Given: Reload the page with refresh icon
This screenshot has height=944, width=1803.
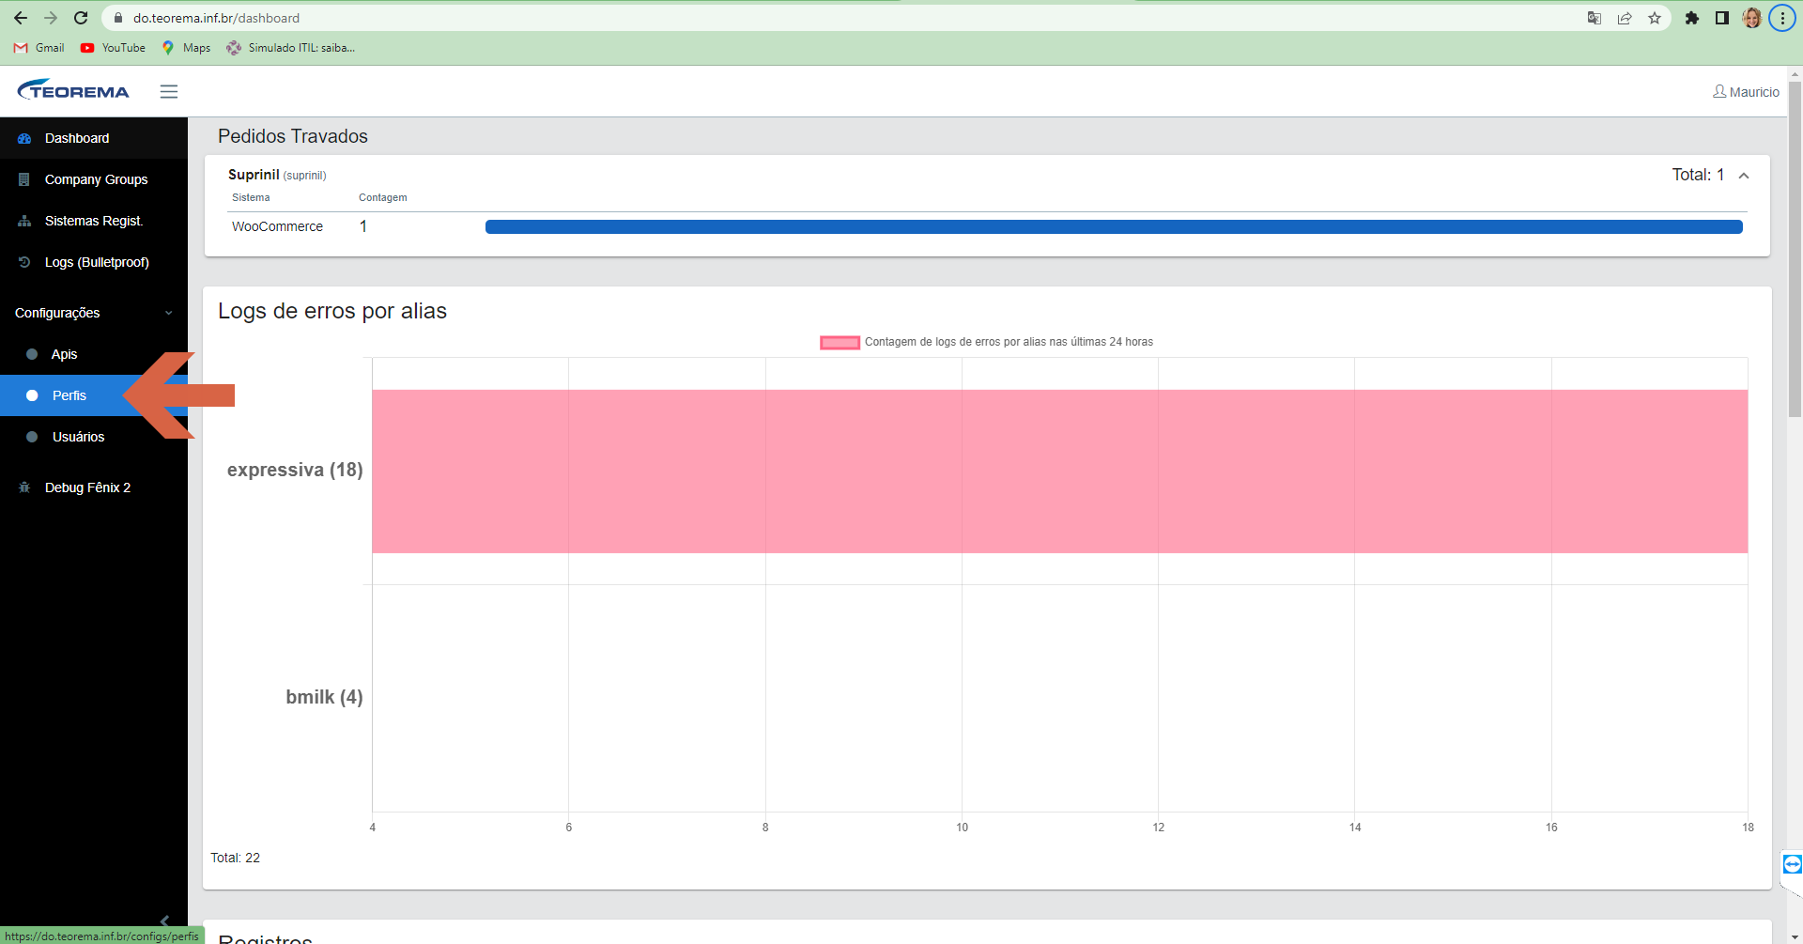Looking at the screenshot, I should (x=81, y=18).
